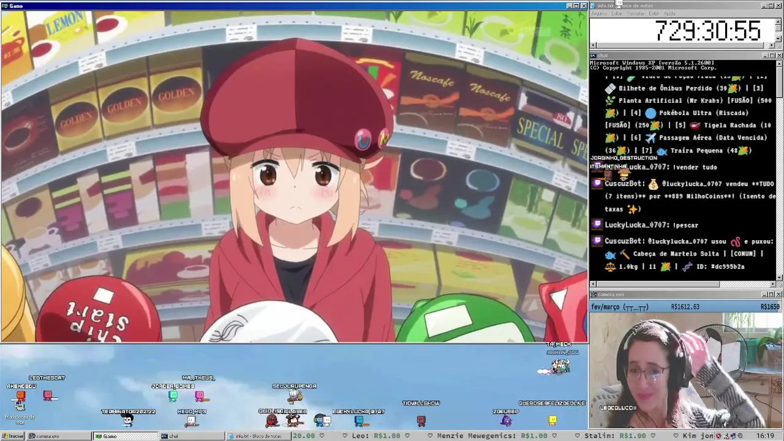Click QUEROSERFELIZDEOLIVE's yellow avatar

(x=552, y=420)
